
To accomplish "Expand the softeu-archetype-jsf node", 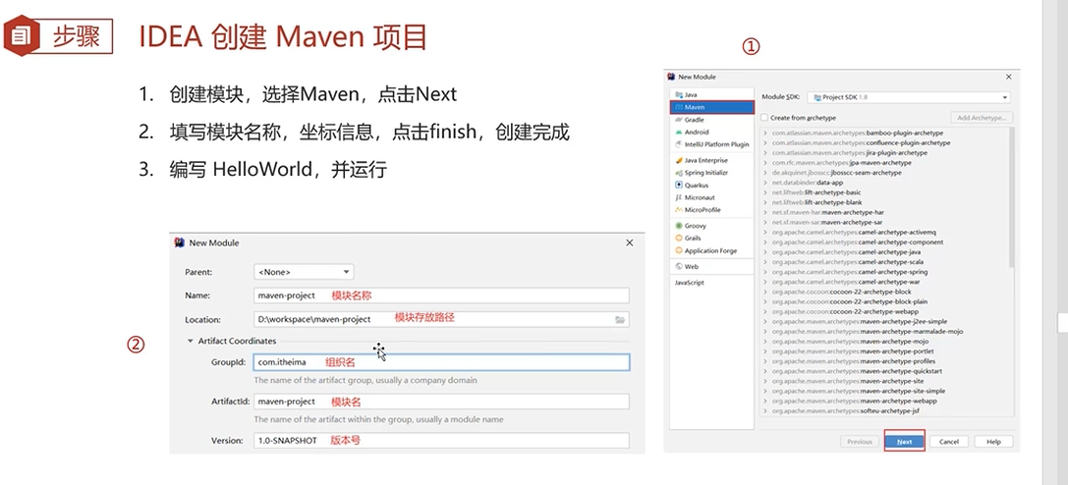I will click(765, 410).
